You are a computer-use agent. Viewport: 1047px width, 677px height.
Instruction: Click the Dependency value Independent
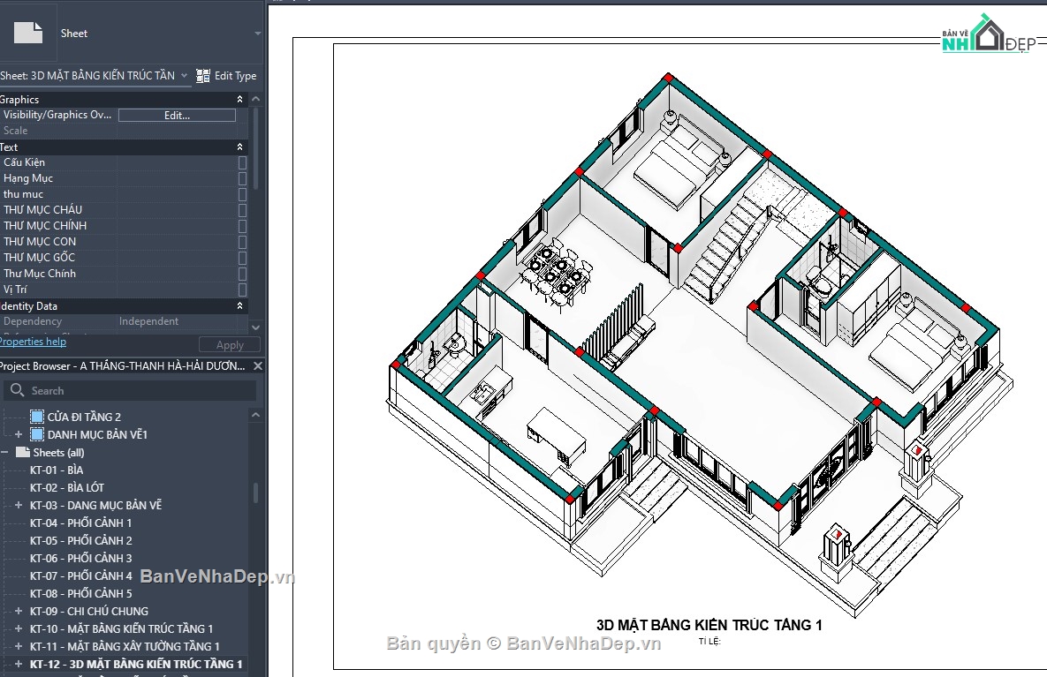point(148,321)
